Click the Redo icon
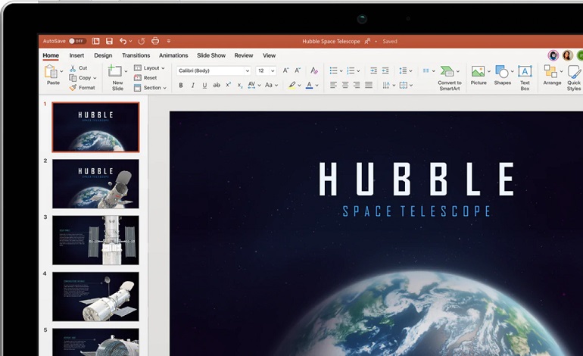 (142, 41)
